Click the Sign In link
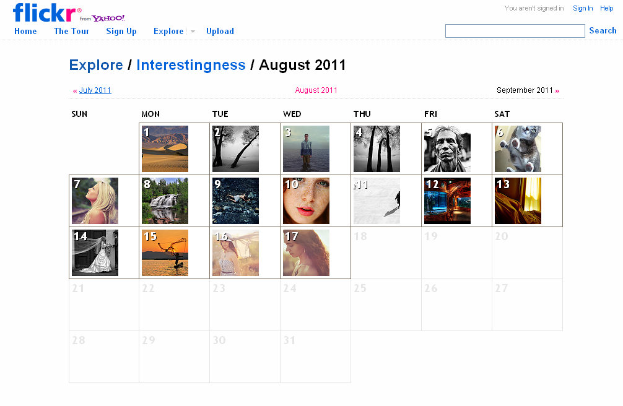623x406 pixels. [x=583, y=9]
